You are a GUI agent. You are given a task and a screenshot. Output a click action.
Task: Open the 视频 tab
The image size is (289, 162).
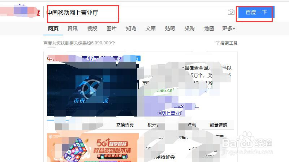92,29
